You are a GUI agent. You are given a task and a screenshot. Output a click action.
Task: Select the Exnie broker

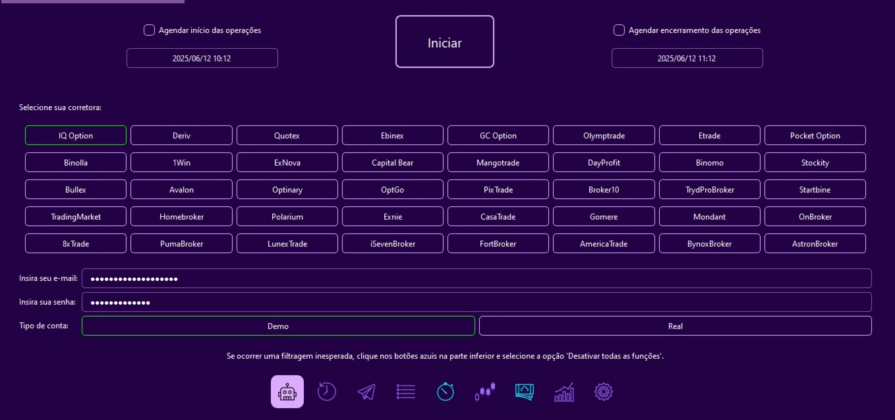pyautogui.click(x=393, y=216)
